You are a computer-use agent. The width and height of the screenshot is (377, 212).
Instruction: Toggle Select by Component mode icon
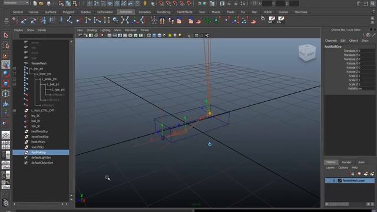click(75, 4)
